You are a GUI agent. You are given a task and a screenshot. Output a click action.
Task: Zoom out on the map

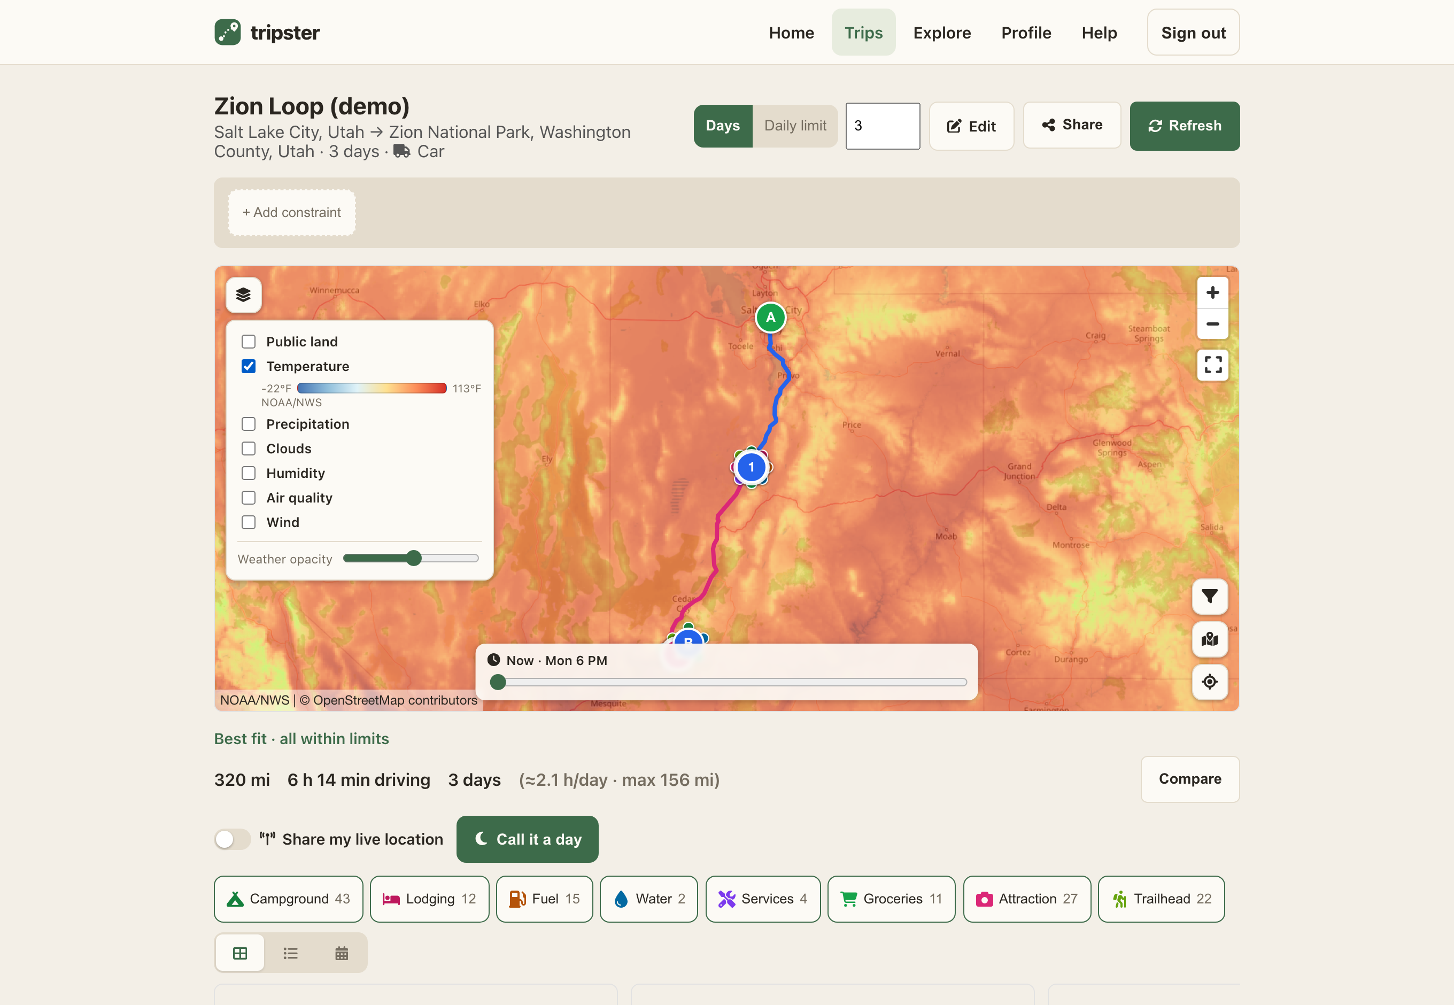tap(1212, 323)
